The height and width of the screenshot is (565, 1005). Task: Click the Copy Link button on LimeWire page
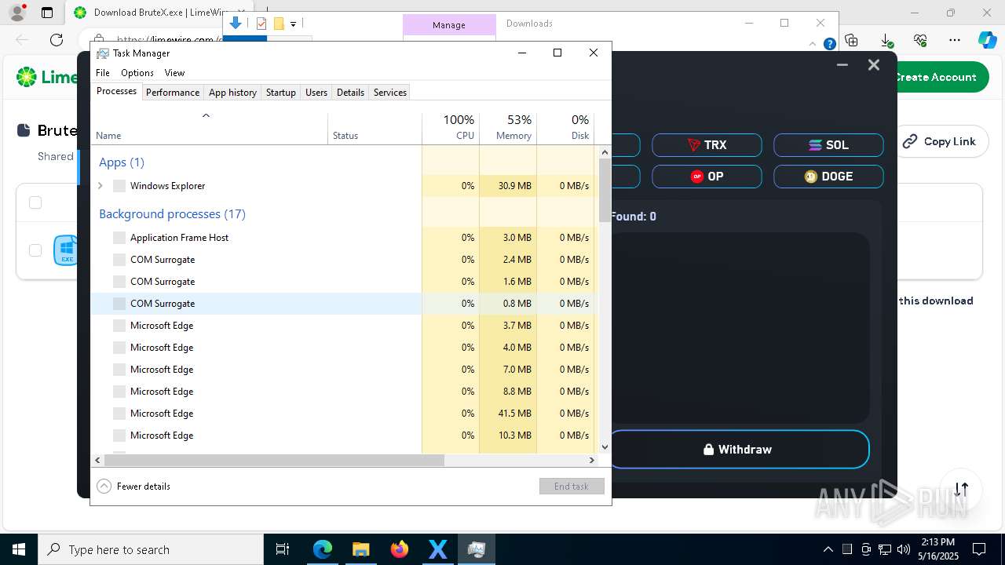(939, 141)
